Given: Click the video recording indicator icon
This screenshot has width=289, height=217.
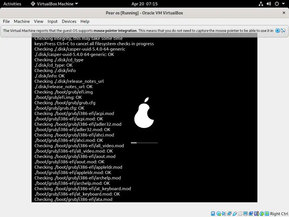Looking at the screenshot, I should [251, 214].
